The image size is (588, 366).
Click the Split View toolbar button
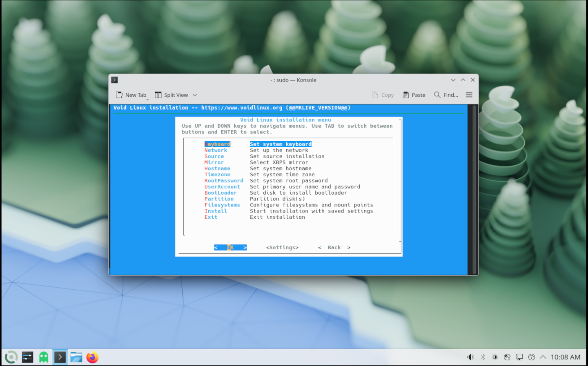[x=171, y=95]
